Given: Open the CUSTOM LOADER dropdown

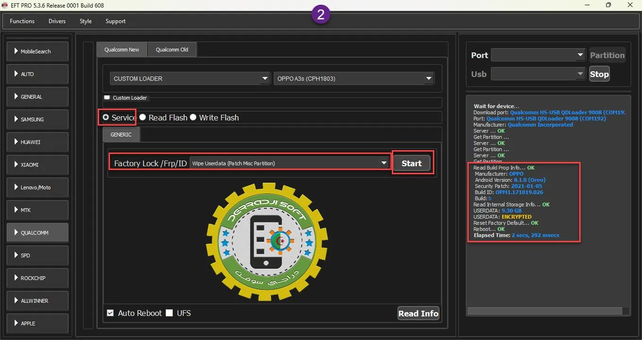Looking at the screenshot, I should (265, 78).
